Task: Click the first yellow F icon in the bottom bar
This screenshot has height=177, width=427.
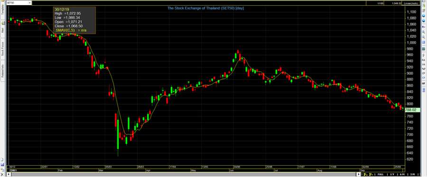Action: (x=365, y=174)
